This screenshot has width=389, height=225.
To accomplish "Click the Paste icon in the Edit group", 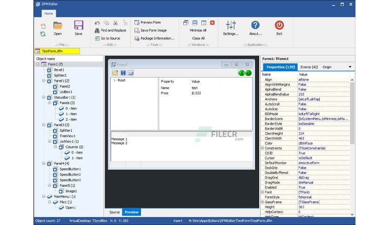I will (125, 23).
